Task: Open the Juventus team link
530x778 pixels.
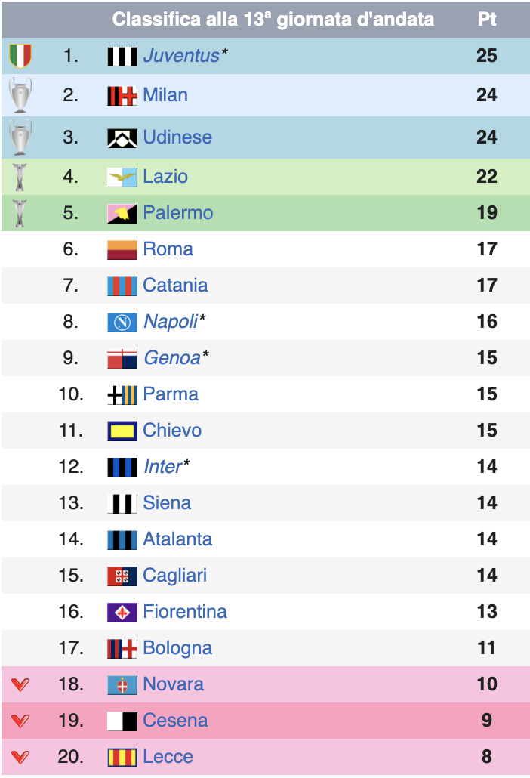Action: (x=181, y=56)
